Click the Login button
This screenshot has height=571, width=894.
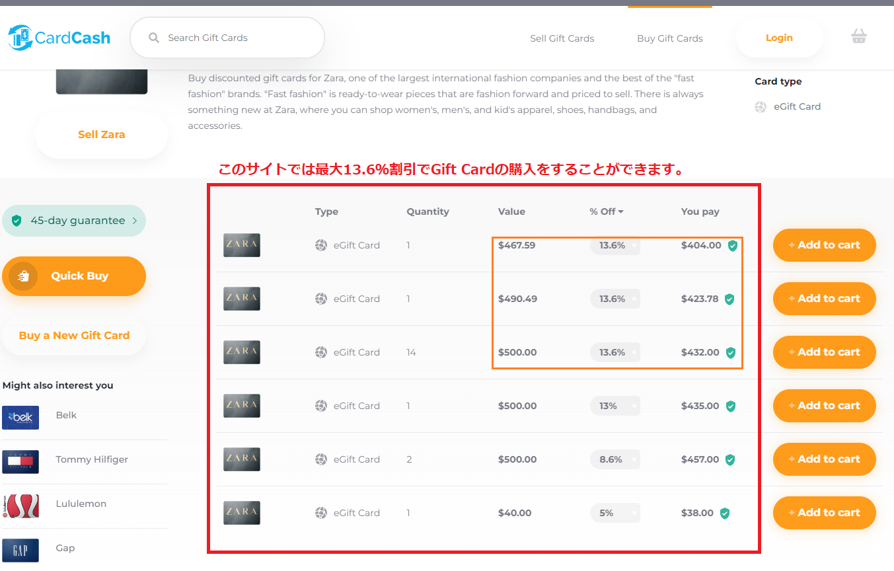tap(779, 38)
